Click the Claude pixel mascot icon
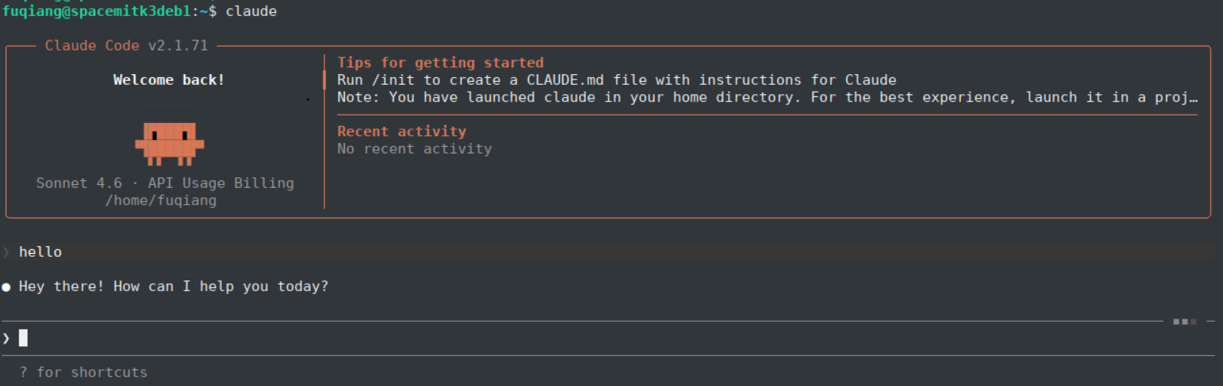The width and height of the screenshot is (1223, 386). click(x=169, y=144)
